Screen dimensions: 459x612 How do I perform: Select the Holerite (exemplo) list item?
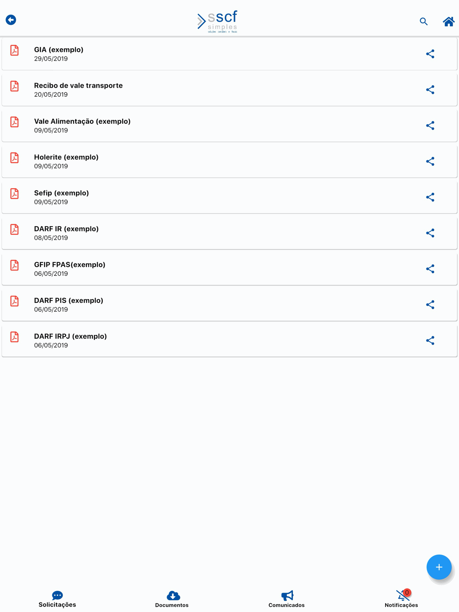[229, 161]
